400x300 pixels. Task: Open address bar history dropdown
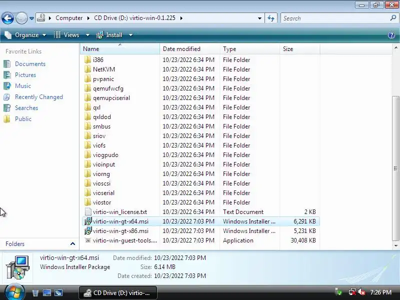[x=259, y=18]
